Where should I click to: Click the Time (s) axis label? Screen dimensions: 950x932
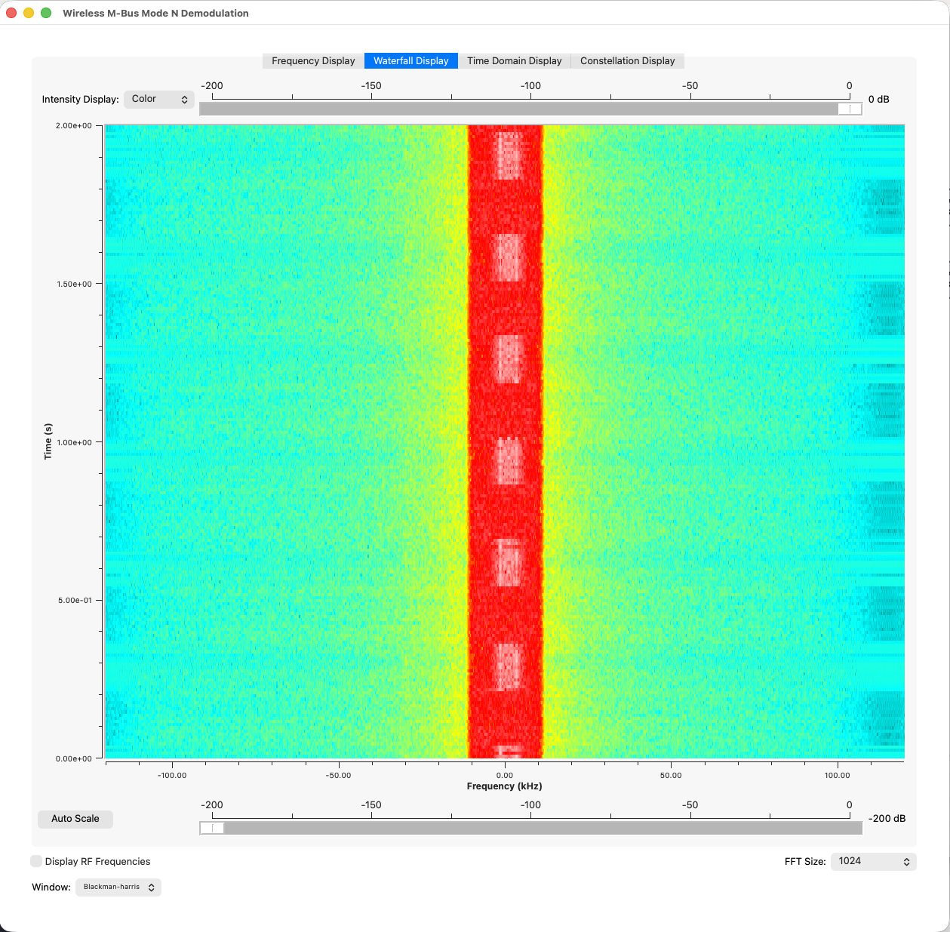[47, 441]
